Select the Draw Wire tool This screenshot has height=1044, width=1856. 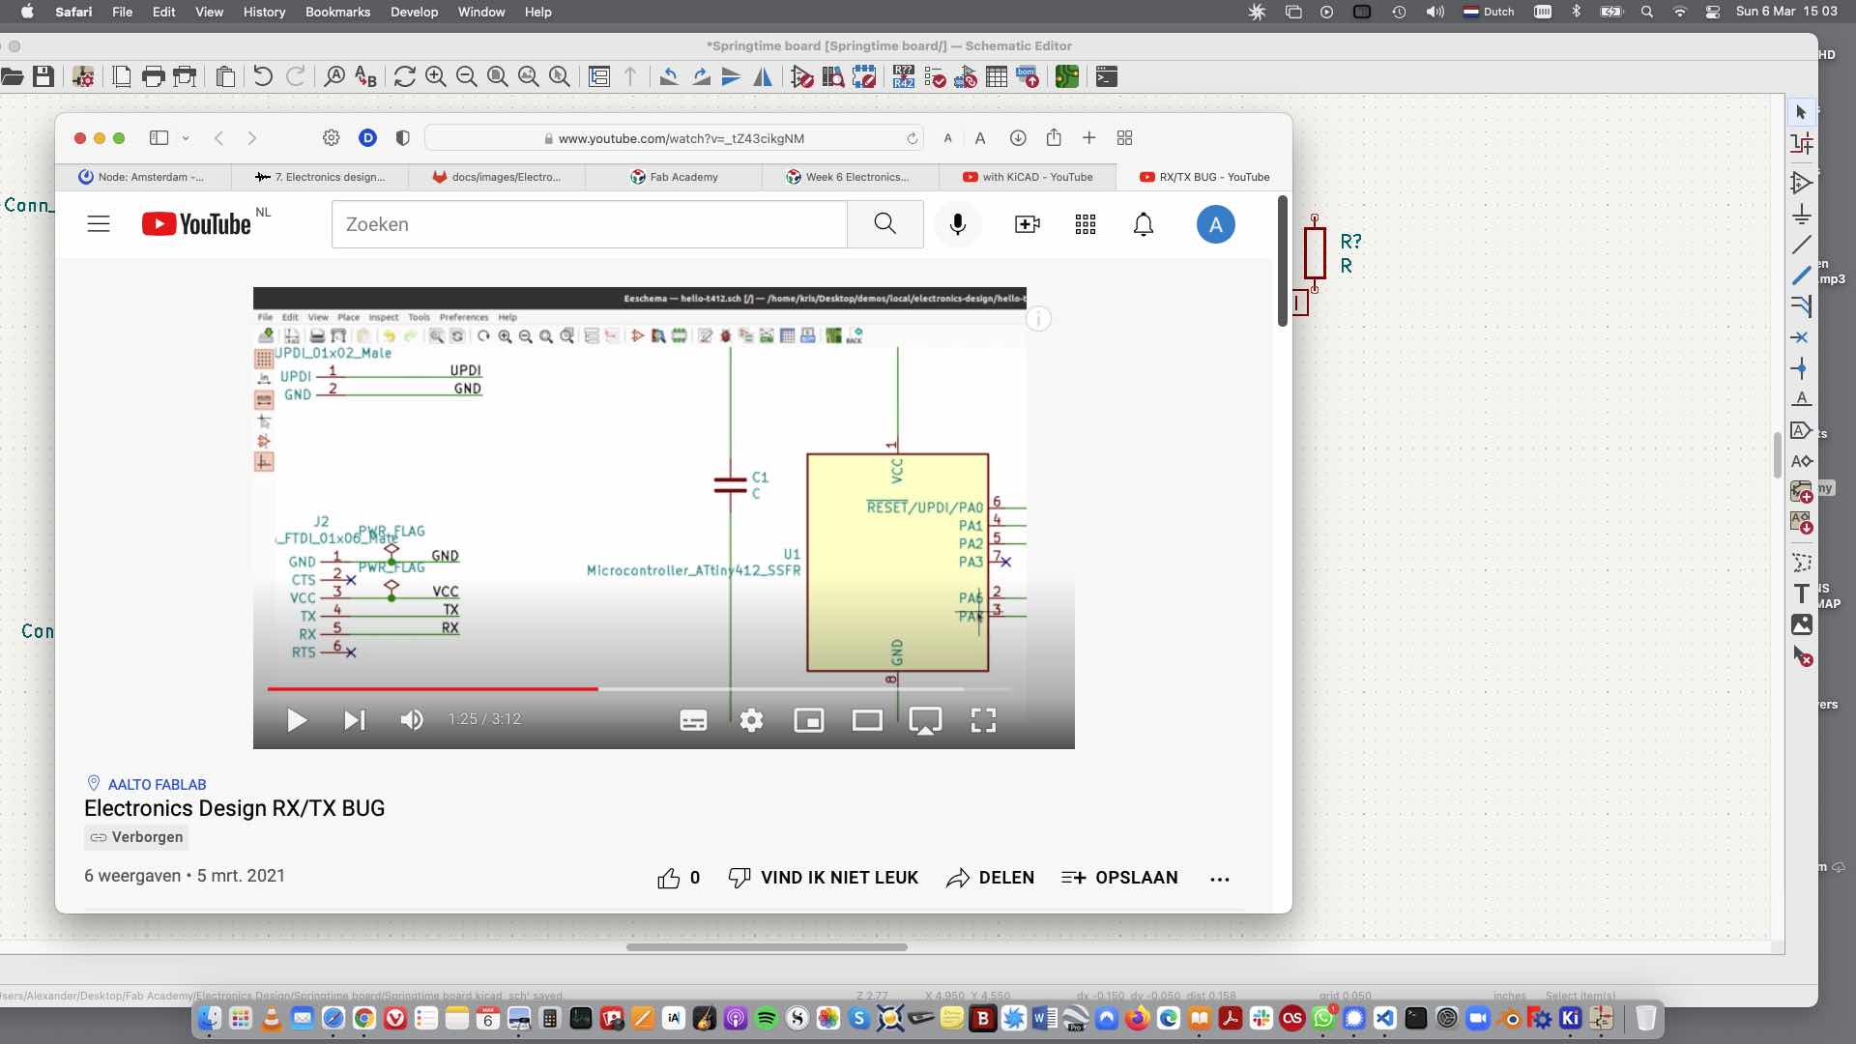click(1801, 245)
